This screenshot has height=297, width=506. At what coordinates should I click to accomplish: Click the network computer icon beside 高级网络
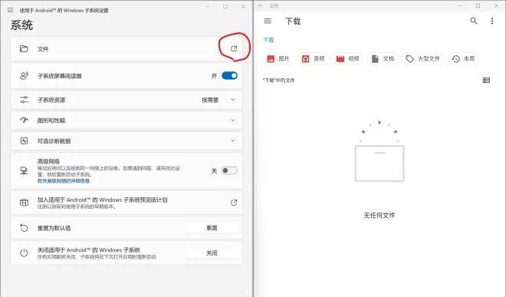pyautogui.click(x=24, y=170)
